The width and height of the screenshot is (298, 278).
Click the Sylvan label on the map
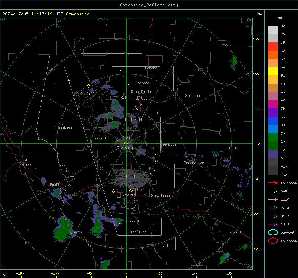point(126,98)
